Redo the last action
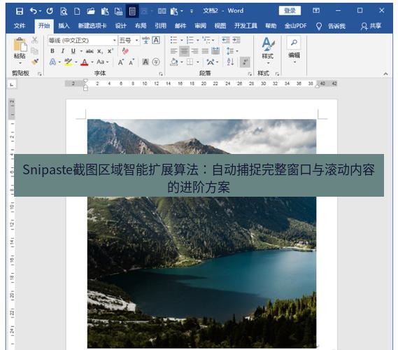This screenshot has height=350, width=398. [x=50, y=10]
